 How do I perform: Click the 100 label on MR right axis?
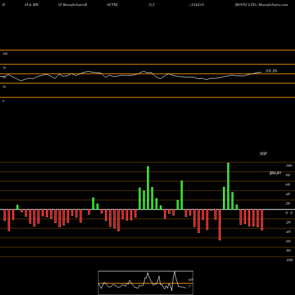click(x=289, y=166)
